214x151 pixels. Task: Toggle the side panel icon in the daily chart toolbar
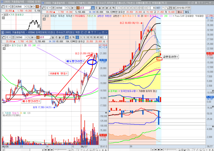[44, 8]
